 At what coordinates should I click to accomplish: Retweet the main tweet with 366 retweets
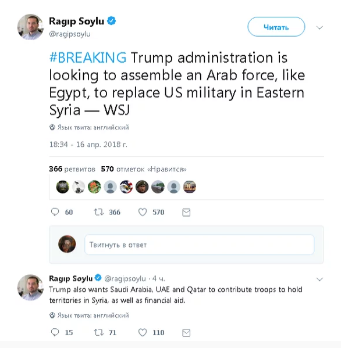(98, 212)
